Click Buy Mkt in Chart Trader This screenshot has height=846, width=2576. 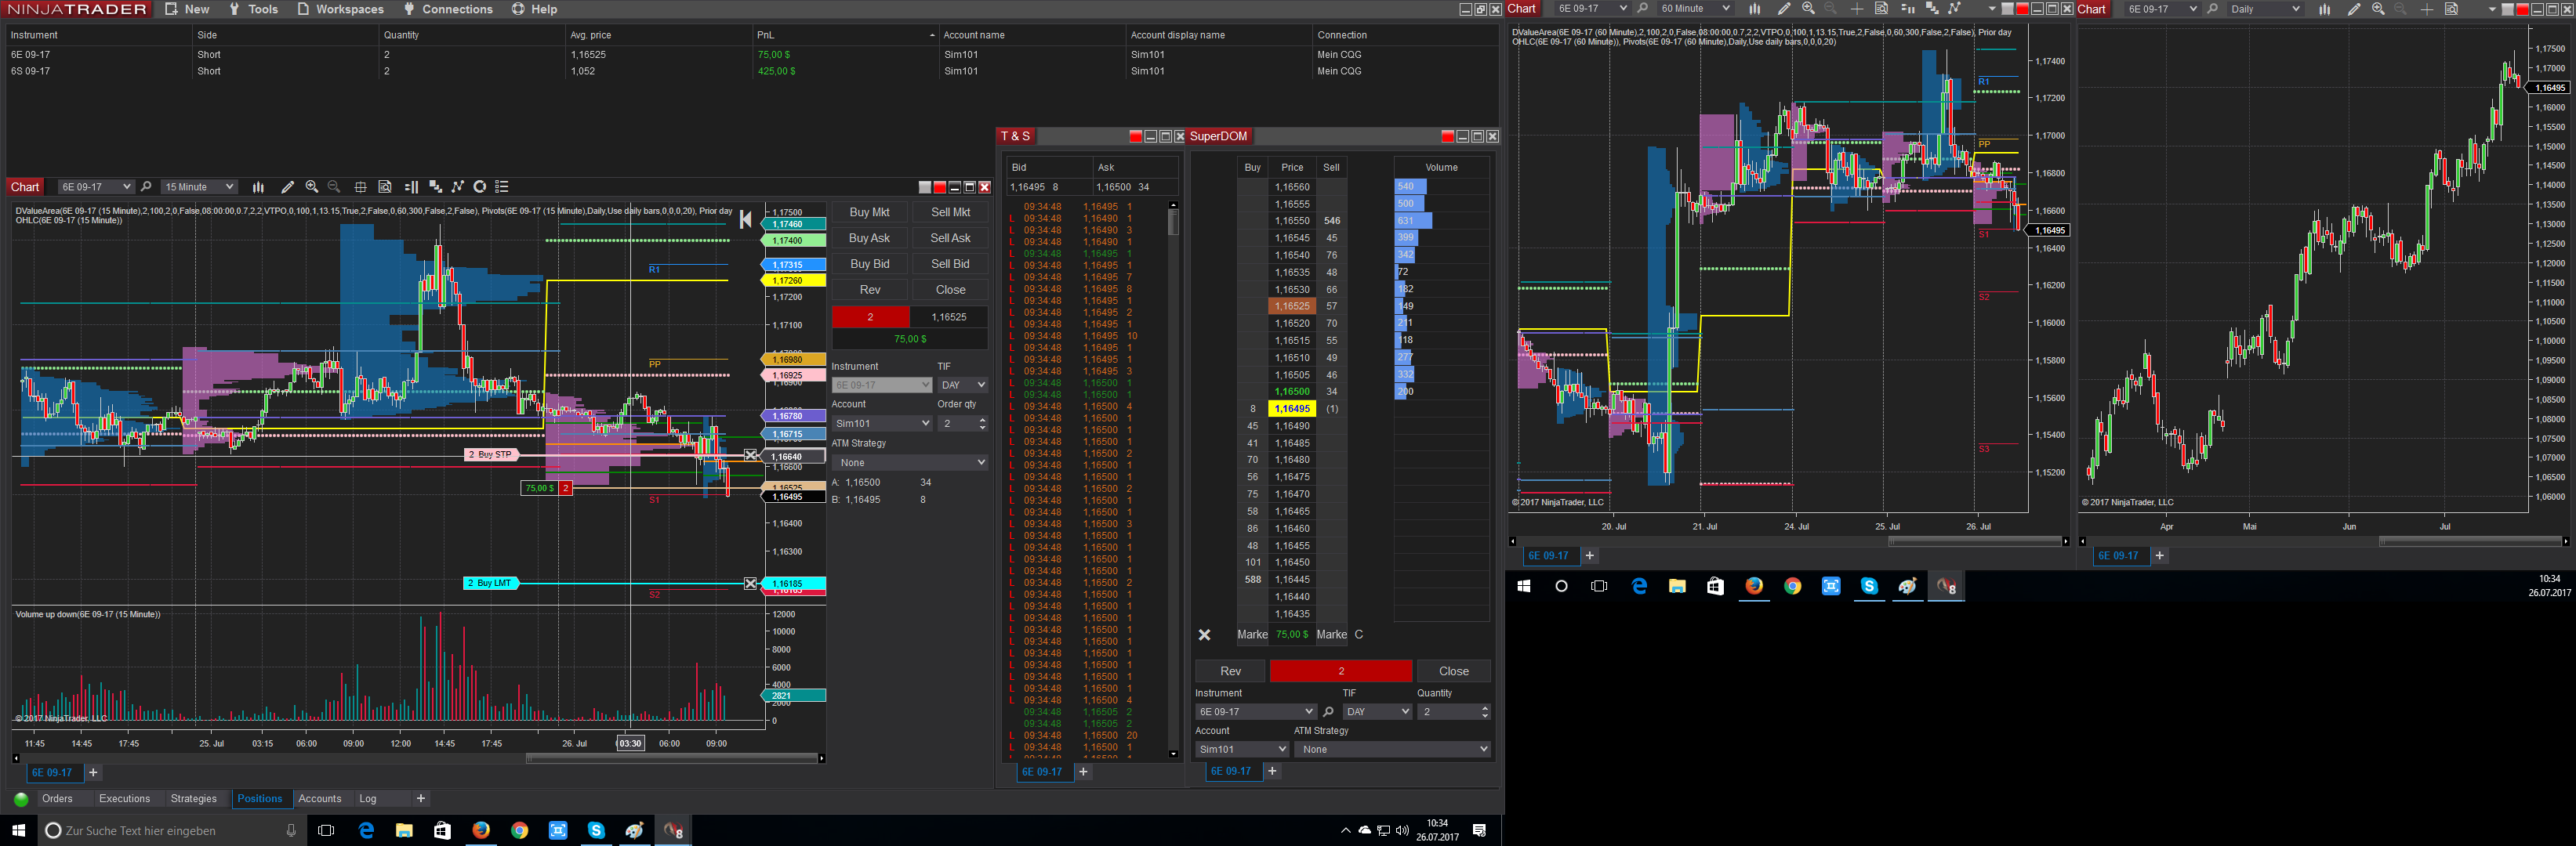[869, 211]
